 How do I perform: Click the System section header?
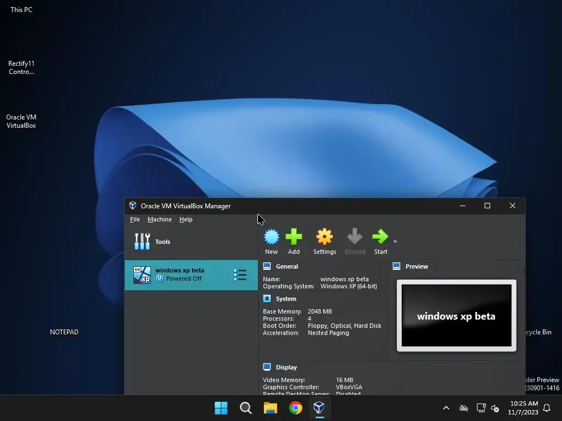(286, 299)
